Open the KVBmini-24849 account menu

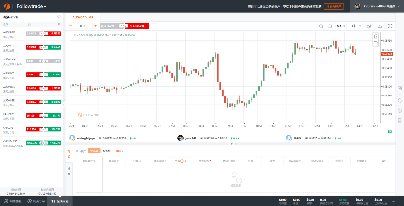click(x=377, y=6)
